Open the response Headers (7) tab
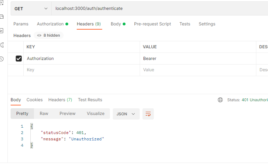Screen dimensions: 268x164 [x=60, y=100]
